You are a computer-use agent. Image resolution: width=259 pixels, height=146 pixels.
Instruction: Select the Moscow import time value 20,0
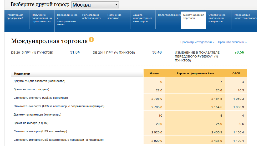coord(159,124)
